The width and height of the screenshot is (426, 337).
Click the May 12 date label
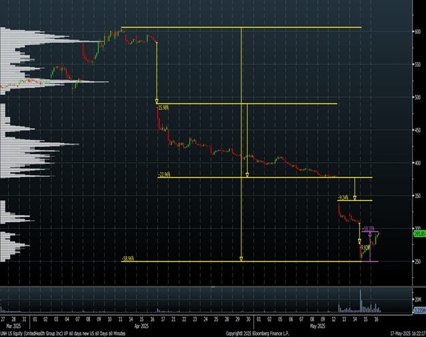[x=333, y=319]
